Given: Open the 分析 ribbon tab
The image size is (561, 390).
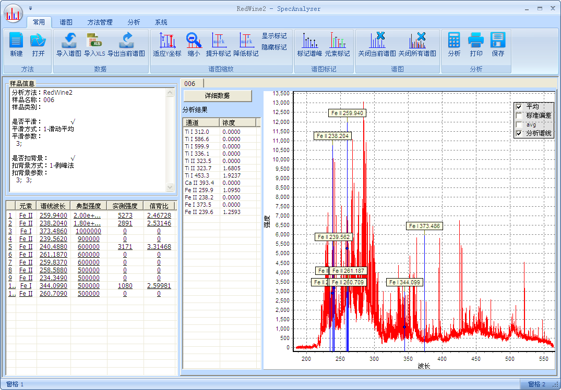Looking at the screenshot, I should click(x=134, y=22).
